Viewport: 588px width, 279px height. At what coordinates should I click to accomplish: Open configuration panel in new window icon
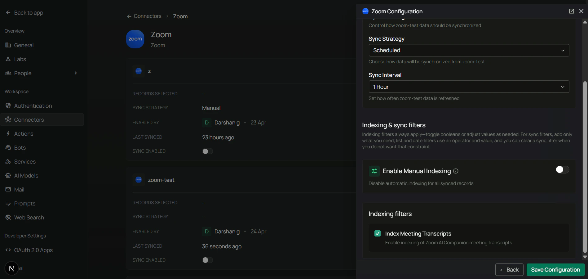(572, 11)
